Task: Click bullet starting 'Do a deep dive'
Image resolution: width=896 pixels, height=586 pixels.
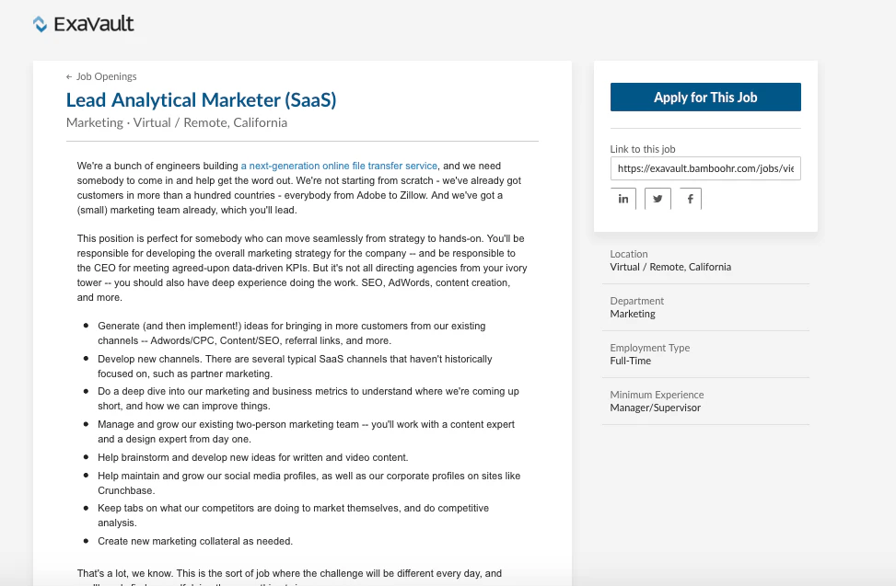Action: click(308, 398)
